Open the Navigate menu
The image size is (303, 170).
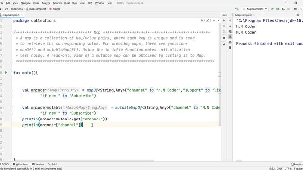[26, 3]
